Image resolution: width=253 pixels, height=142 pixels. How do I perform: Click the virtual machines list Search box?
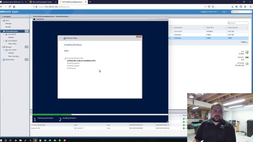click(x=238, y=23)
